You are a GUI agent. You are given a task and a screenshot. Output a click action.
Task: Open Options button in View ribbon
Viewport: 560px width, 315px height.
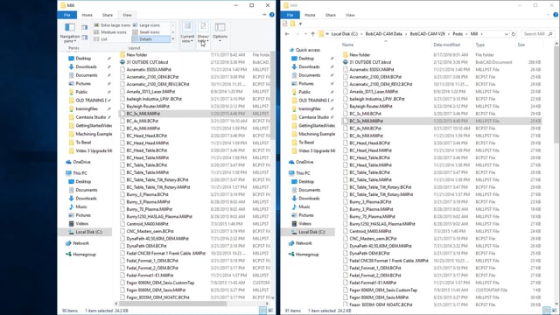[x=220, y=33]
